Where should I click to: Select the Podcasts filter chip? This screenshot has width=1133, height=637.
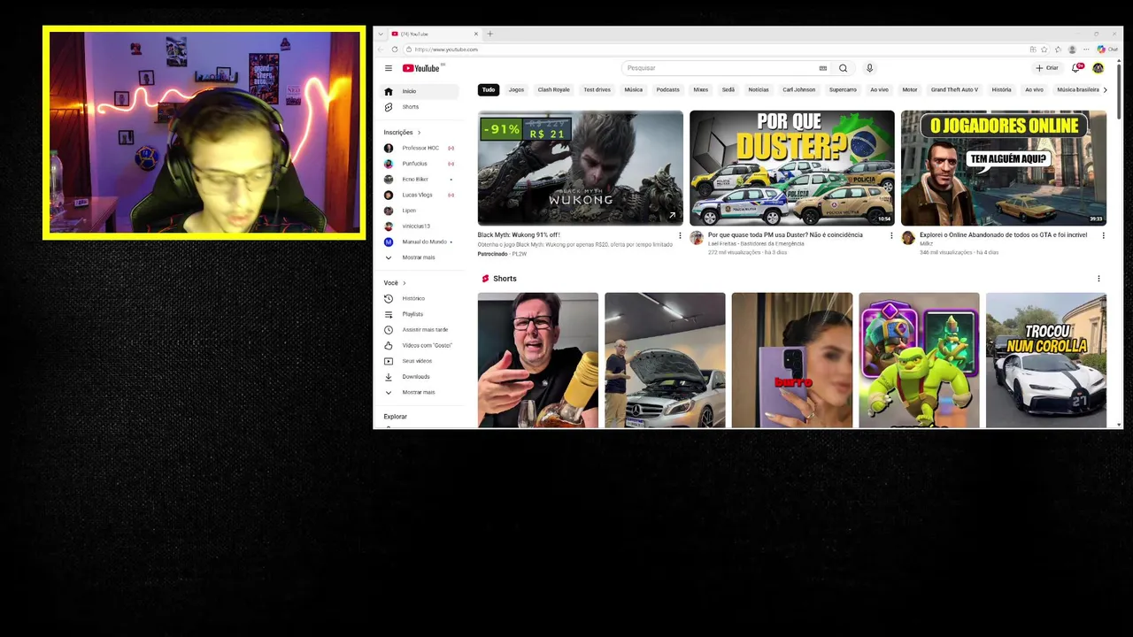point(668,89)
